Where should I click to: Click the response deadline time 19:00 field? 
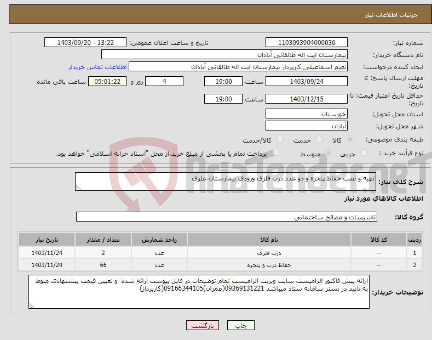223,81
